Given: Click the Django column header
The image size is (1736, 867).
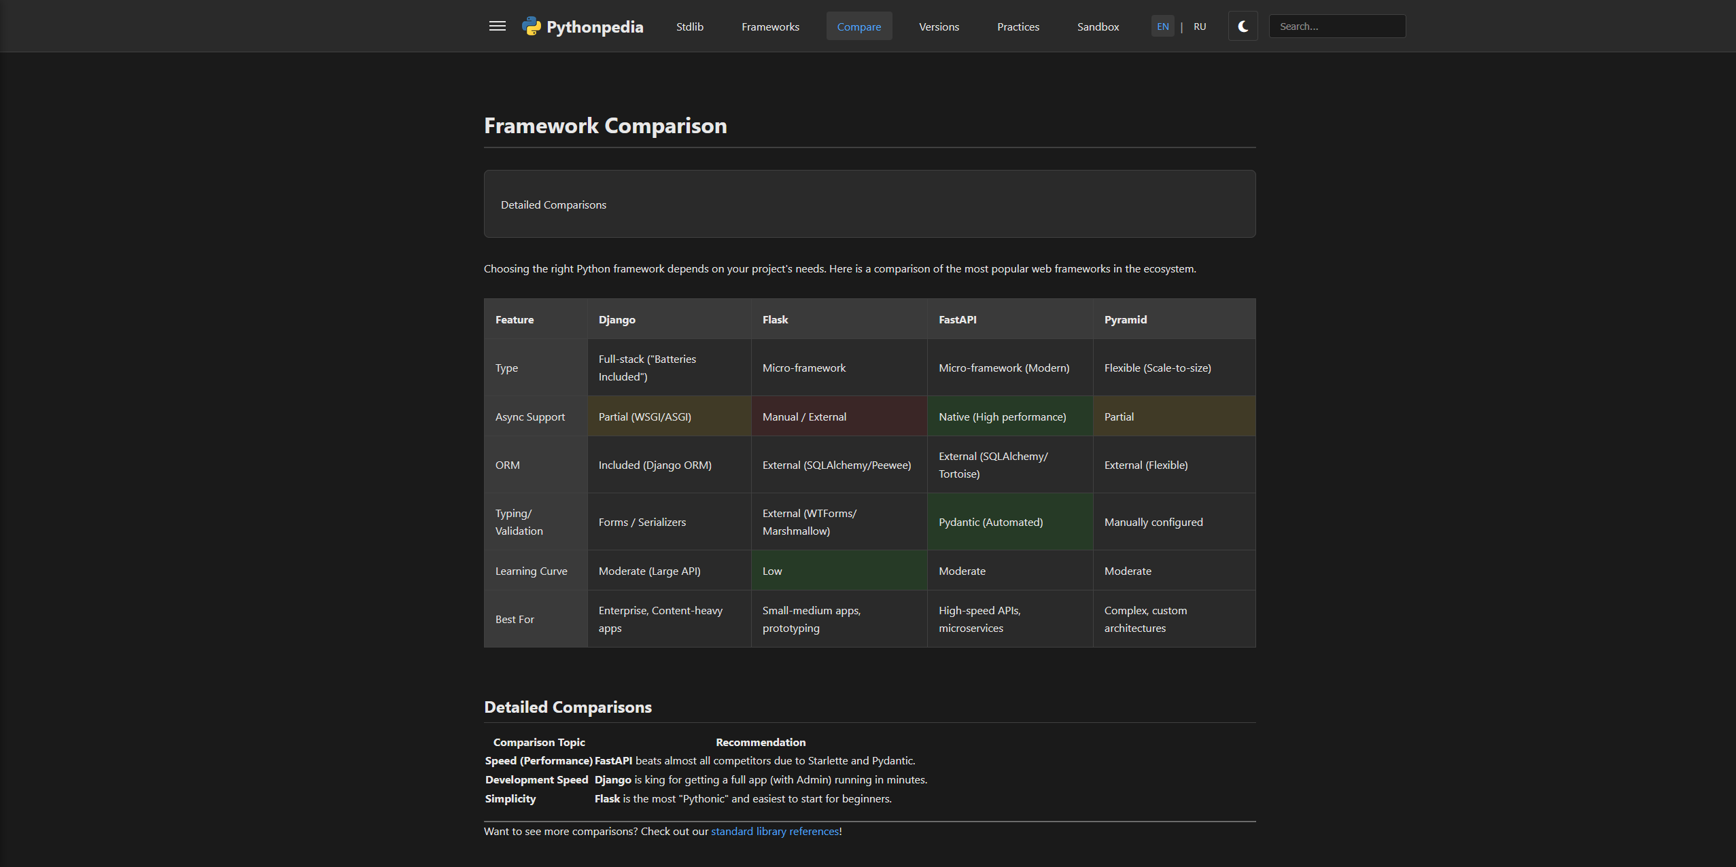Looking at the screenshot, I should coord(616,319).
